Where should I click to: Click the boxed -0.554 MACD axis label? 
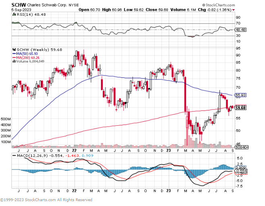click(241, 171)
